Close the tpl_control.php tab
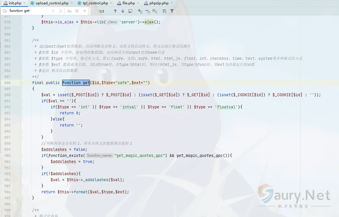Screen dimensions: 339x217 111,3
